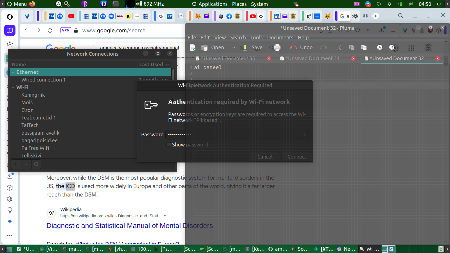The width and height of the screenshot is (450, 253).
Task: Collapse the Wi-Fi group in Network Connections
Action: click(x=13, y=87)
